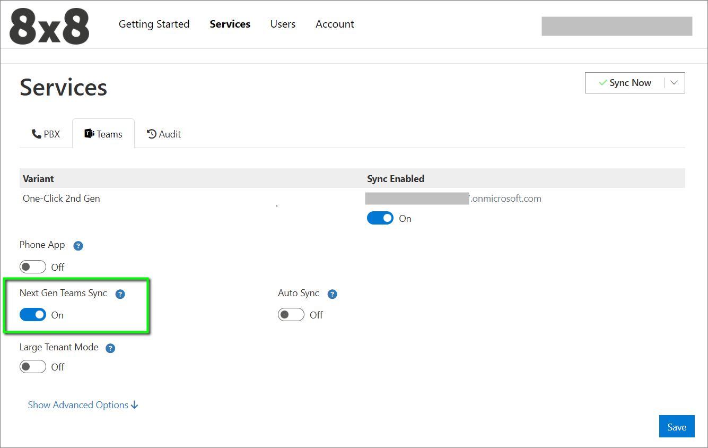708x448 pixels.
Task: Open the Sync Now dropdown arrow
Action: 674,83
